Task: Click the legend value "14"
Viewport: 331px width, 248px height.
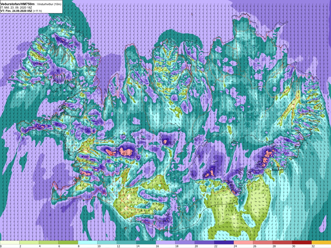Action: point(138,246)
